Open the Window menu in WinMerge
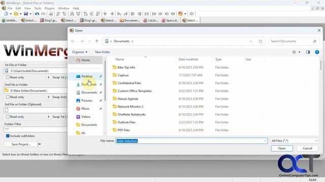 coord(63,8)
